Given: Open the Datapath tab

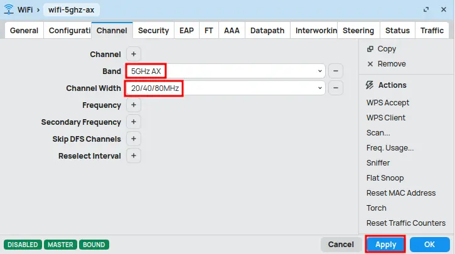Looking at the screenshot, I should click(x=267, y=31).
